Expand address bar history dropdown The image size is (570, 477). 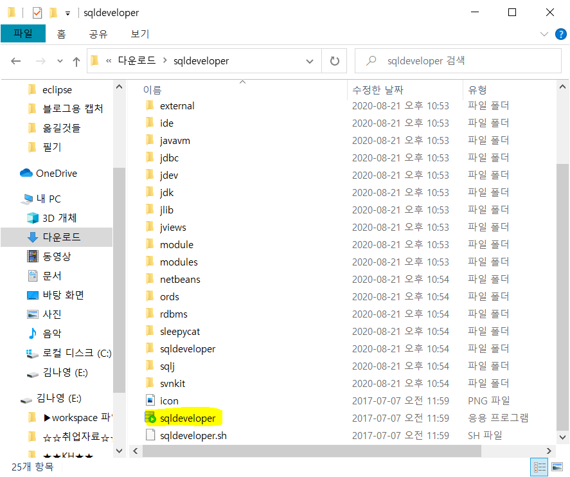click(310, 61)
